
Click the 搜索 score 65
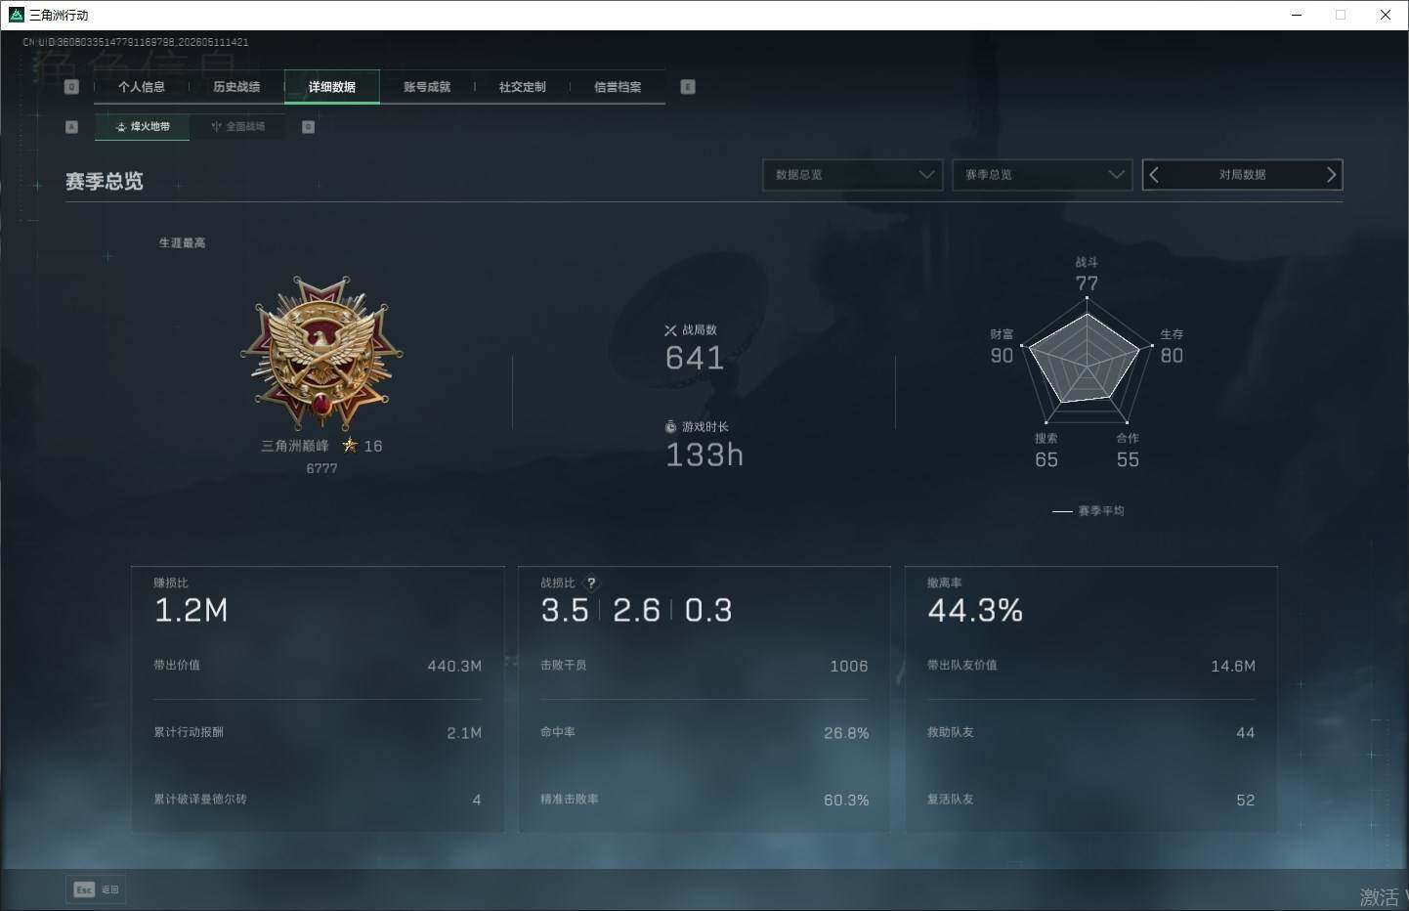1046,459
